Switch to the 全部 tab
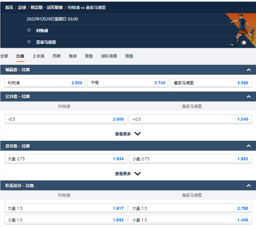This screenshot has width=256, height=229. click(x=4, y=56)
